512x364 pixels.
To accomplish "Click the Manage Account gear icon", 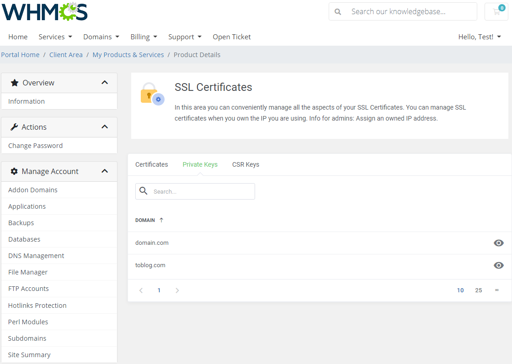I will click(14, 172).
